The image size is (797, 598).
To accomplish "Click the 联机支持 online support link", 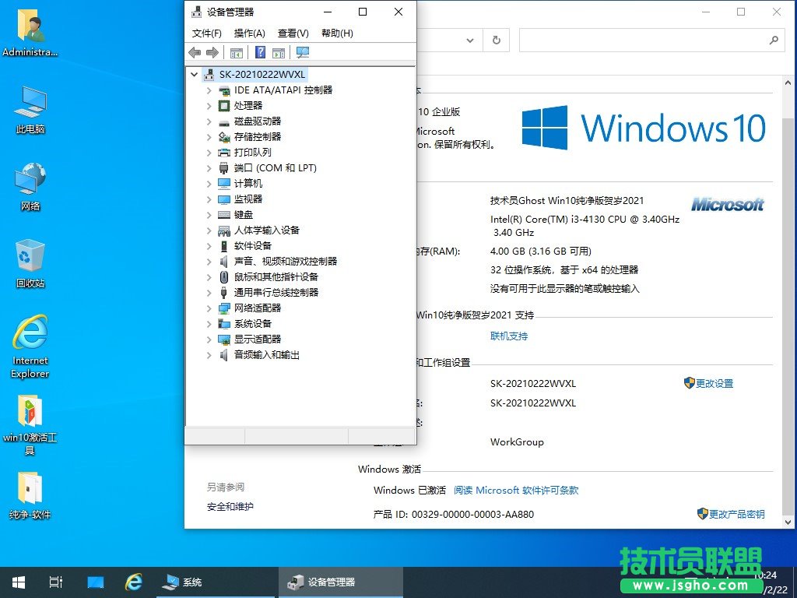I will click(x=509, y=336).
